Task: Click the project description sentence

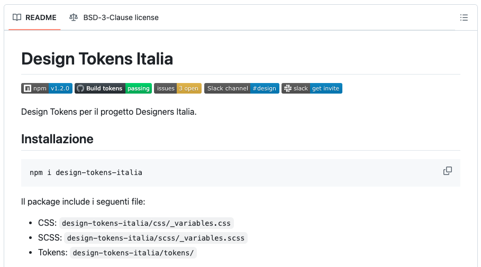Action: coord(109,112)
